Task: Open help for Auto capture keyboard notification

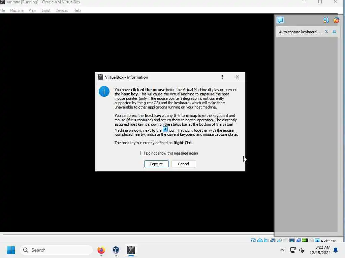Action: (x=326, y=32)
